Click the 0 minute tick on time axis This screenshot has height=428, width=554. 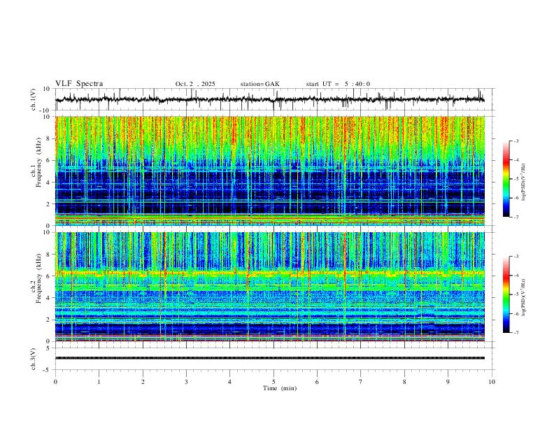coord(55,382)
